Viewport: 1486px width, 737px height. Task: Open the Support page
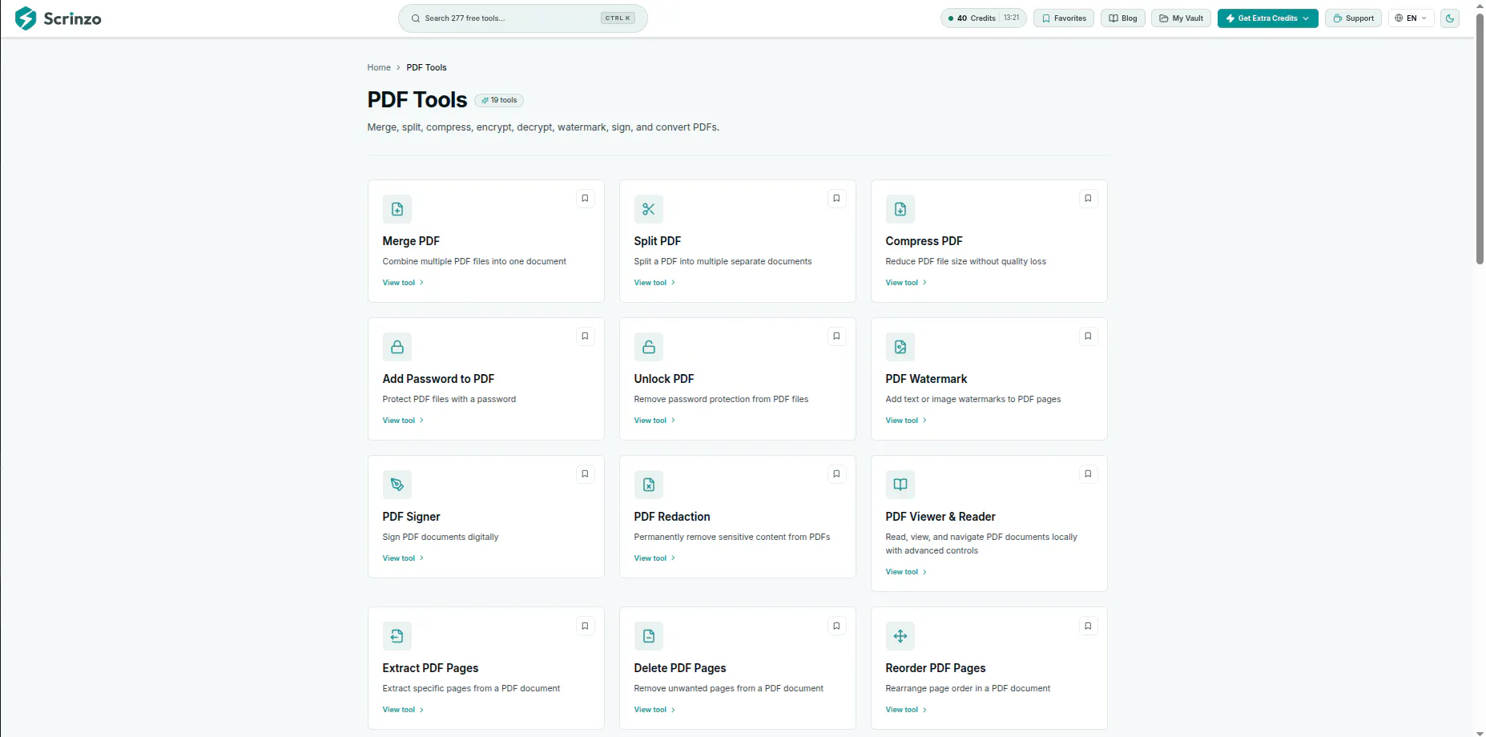pos(1353,18)
